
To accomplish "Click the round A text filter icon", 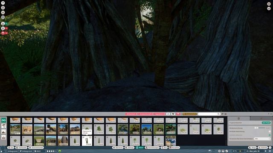I will click(168, 114).
